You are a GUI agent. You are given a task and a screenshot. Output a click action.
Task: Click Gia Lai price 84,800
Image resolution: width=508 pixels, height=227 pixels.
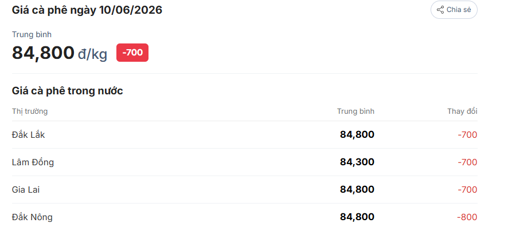click(357, 189)
